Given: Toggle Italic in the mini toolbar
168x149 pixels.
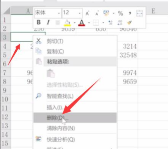Looking at the screenshot, I should (x=48, y=23).
